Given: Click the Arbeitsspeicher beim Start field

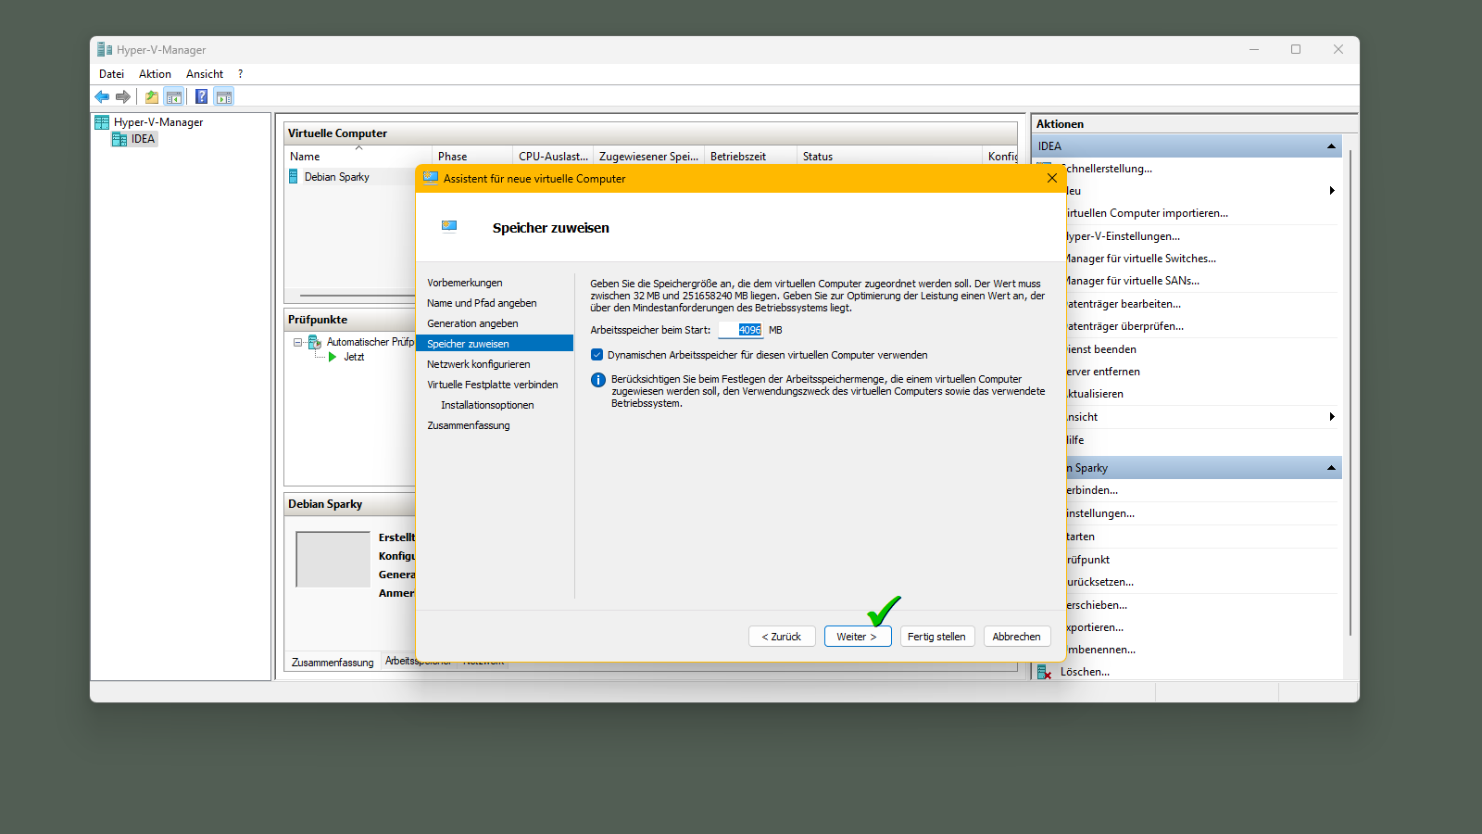Looking at the screenshot, I should [x=741, y=330].
